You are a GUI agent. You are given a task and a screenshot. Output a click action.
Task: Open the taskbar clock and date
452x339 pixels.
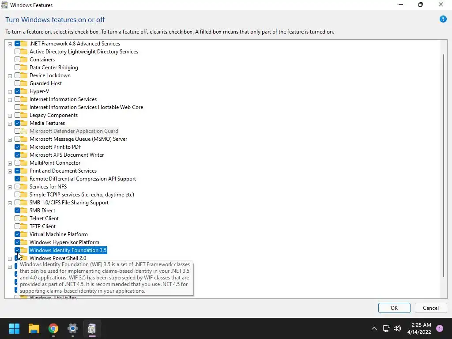[x=419, y=328]
